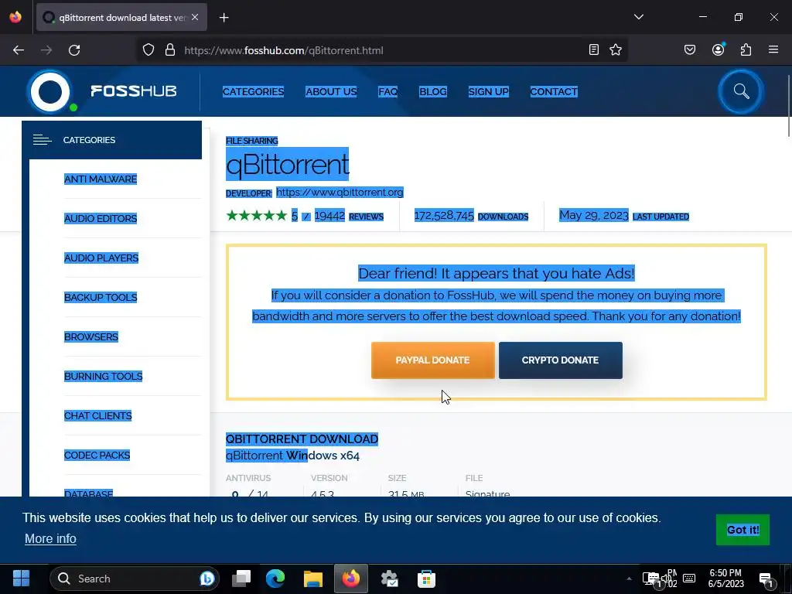Open the notification center icon
Screen dimensions: 792x594
(766, 579)
